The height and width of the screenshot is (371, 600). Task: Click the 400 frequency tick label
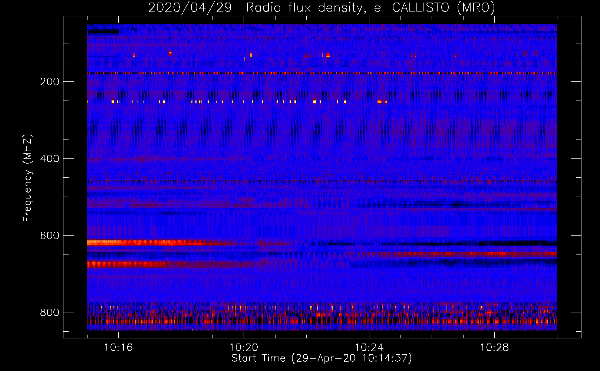[50, 159]
